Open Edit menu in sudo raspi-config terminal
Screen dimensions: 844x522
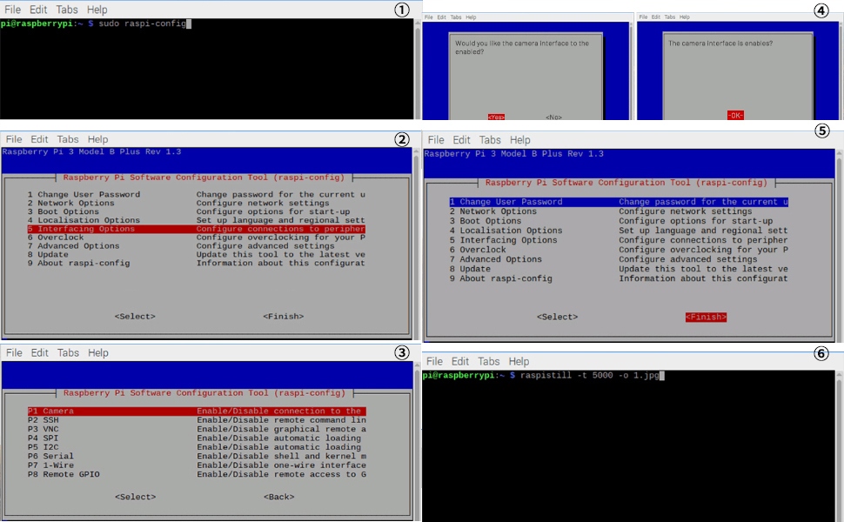(37, 10)
